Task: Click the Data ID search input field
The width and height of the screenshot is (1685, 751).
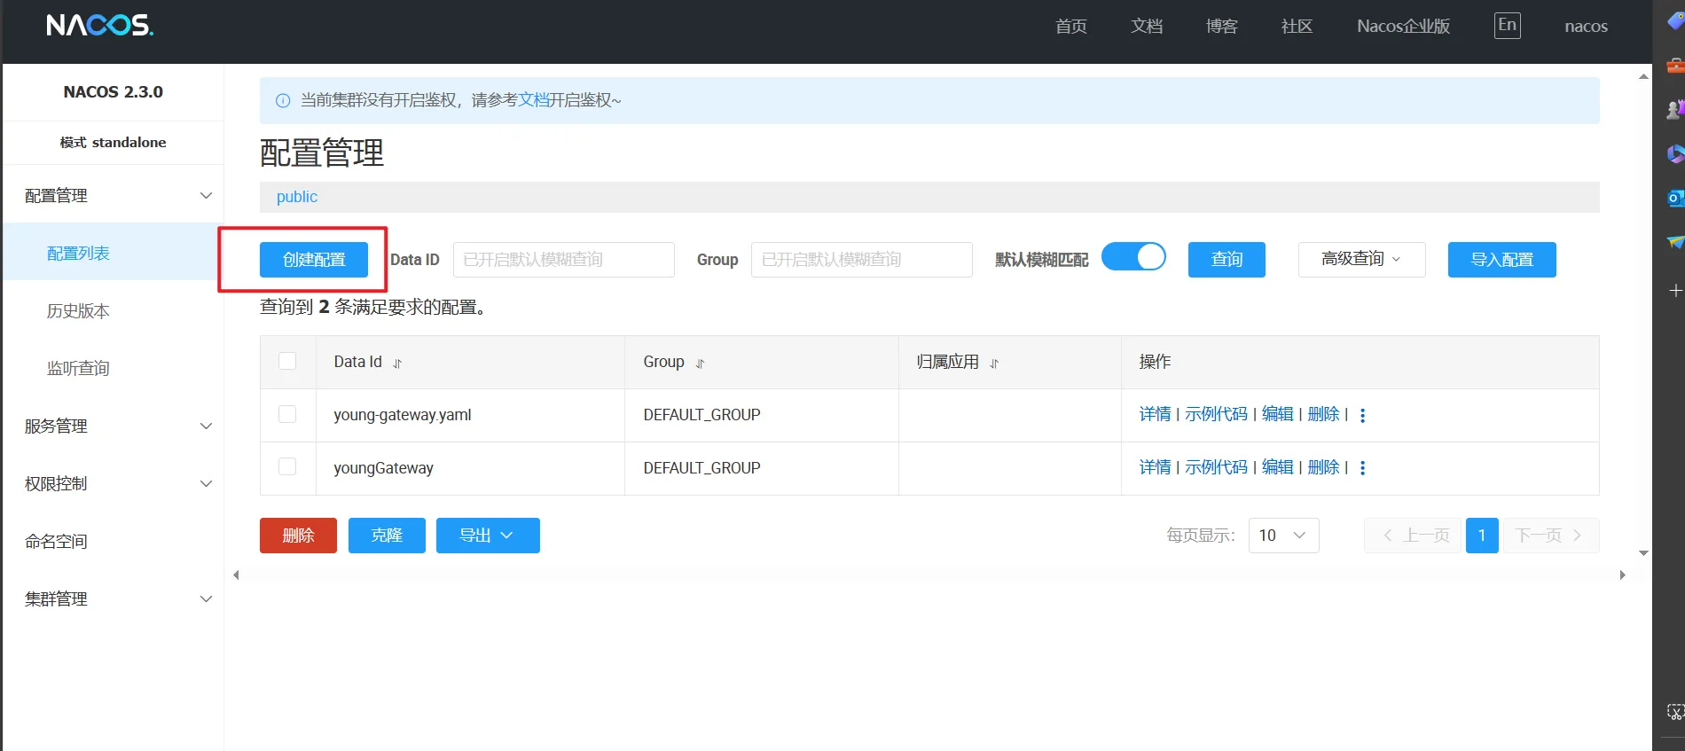Action: 563,260
